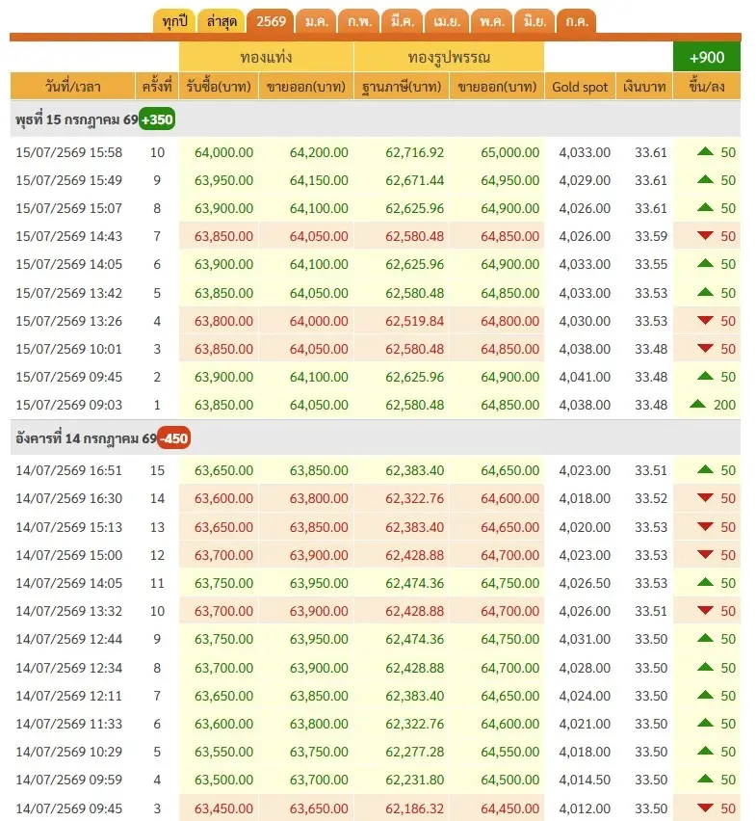Viewport: 756px width, 821px height.
Task: Click the +350 badge for 15 กรกฎาคม
Action: pyautogui.click(x=157, y=119)
